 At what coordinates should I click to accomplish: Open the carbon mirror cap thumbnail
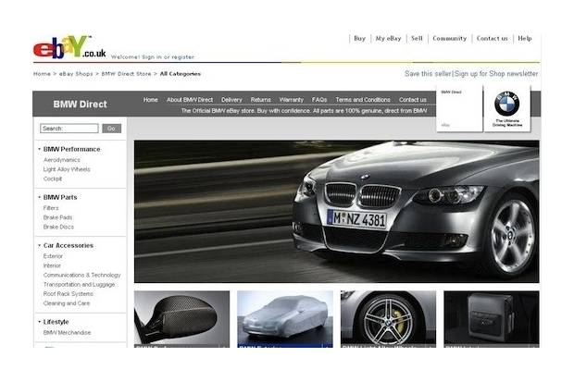182,319
